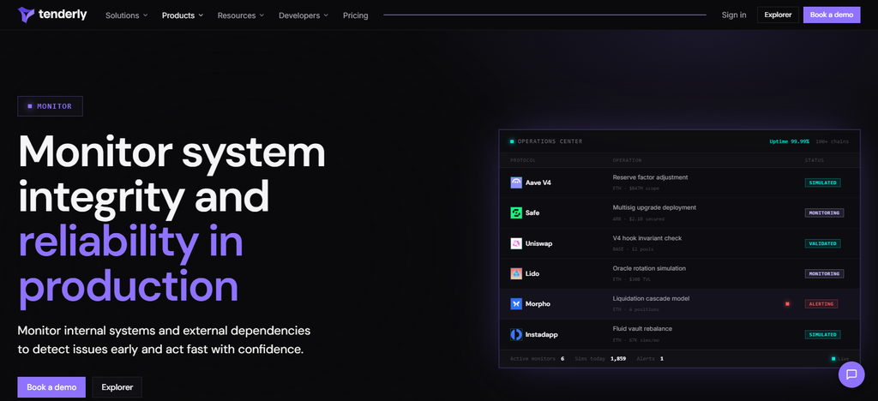Click Book a demo in top navigation
Image resolution: width=878 pixels, height=401 pixels.
[x=832, y=15]
